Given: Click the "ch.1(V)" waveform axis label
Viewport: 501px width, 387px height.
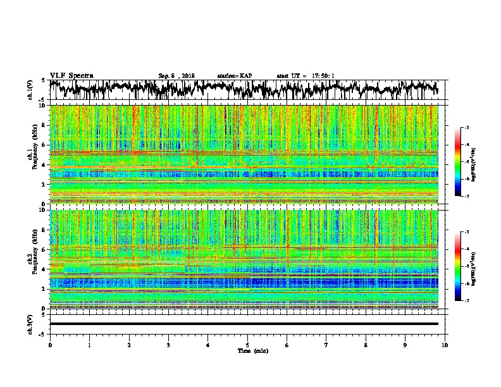Looking at the screenshot, I should [30, 90].
